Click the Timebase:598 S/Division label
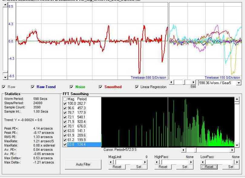 click(x=148, y=77)
